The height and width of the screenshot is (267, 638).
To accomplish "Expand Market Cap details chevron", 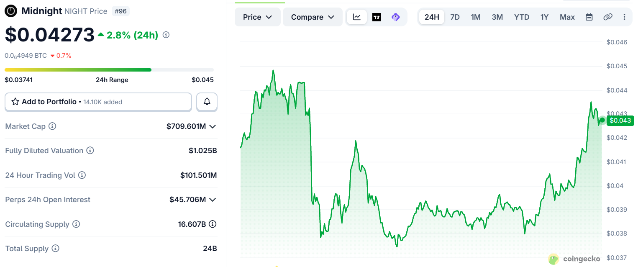I will (x=213, y=126).
